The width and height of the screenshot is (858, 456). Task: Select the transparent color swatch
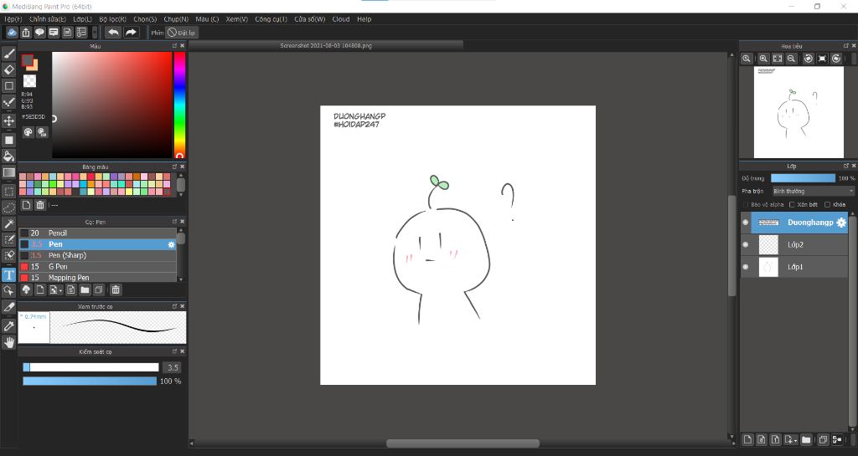29,81
